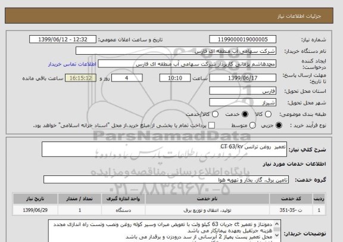The image size is (343, 242).
Task: Click the unit cell دستگاه
Action: click(x=123, y=210)
